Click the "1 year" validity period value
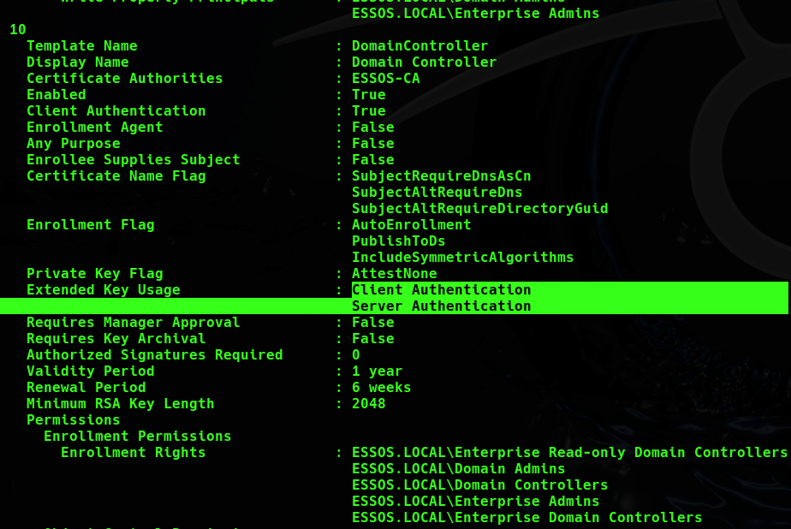The image size is (791, 529). pyautogui.click(x=377, y=371)
